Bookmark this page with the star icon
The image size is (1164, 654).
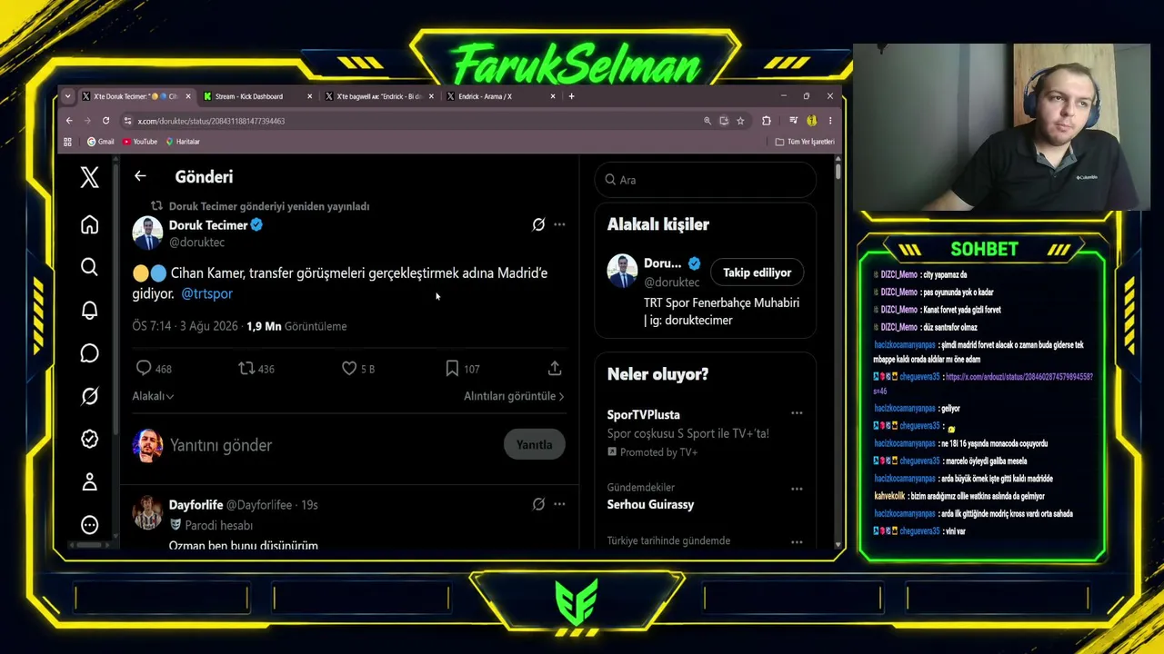pos(740,121)
